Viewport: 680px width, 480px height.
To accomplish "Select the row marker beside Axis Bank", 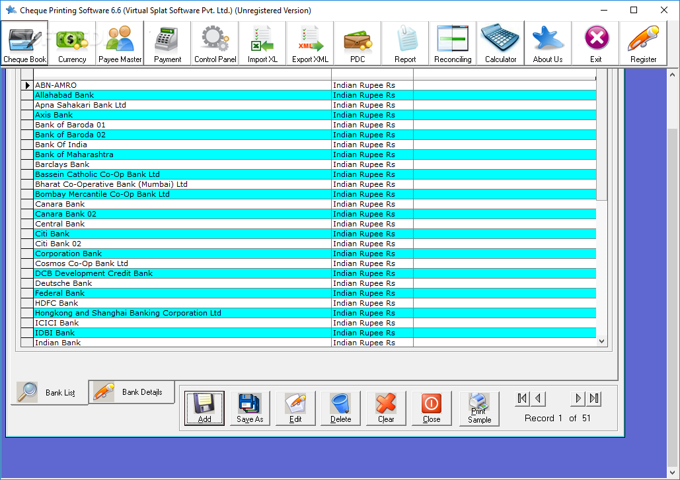I will click(27, 115).
